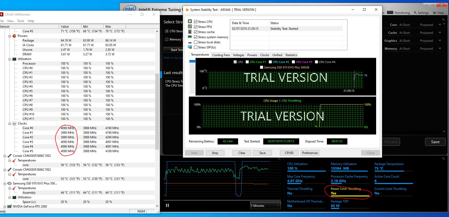Viewport: 449px width, 217px height.
Task: Click the AIDA64 flame title bar icon
Action: pyautogui.click(x=187, y=10)
